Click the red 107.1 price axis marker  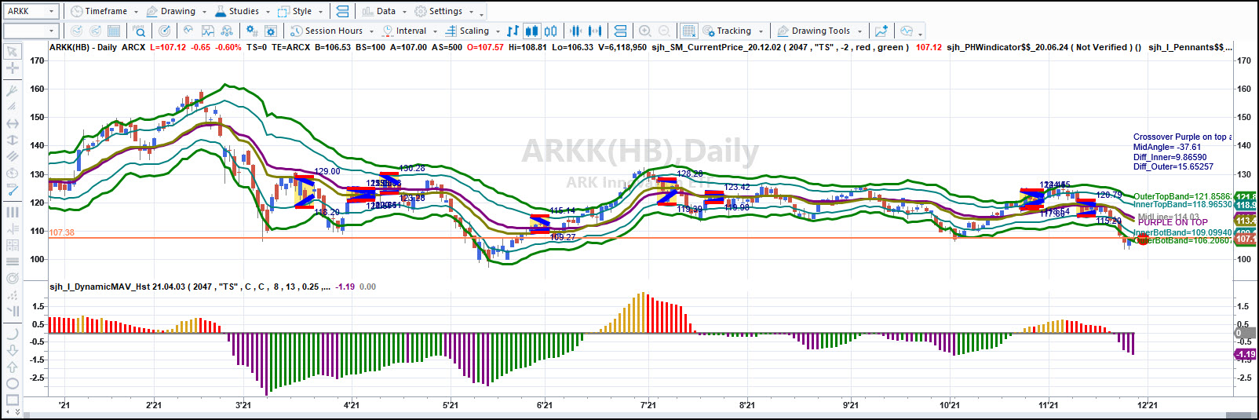point(1246,239)
